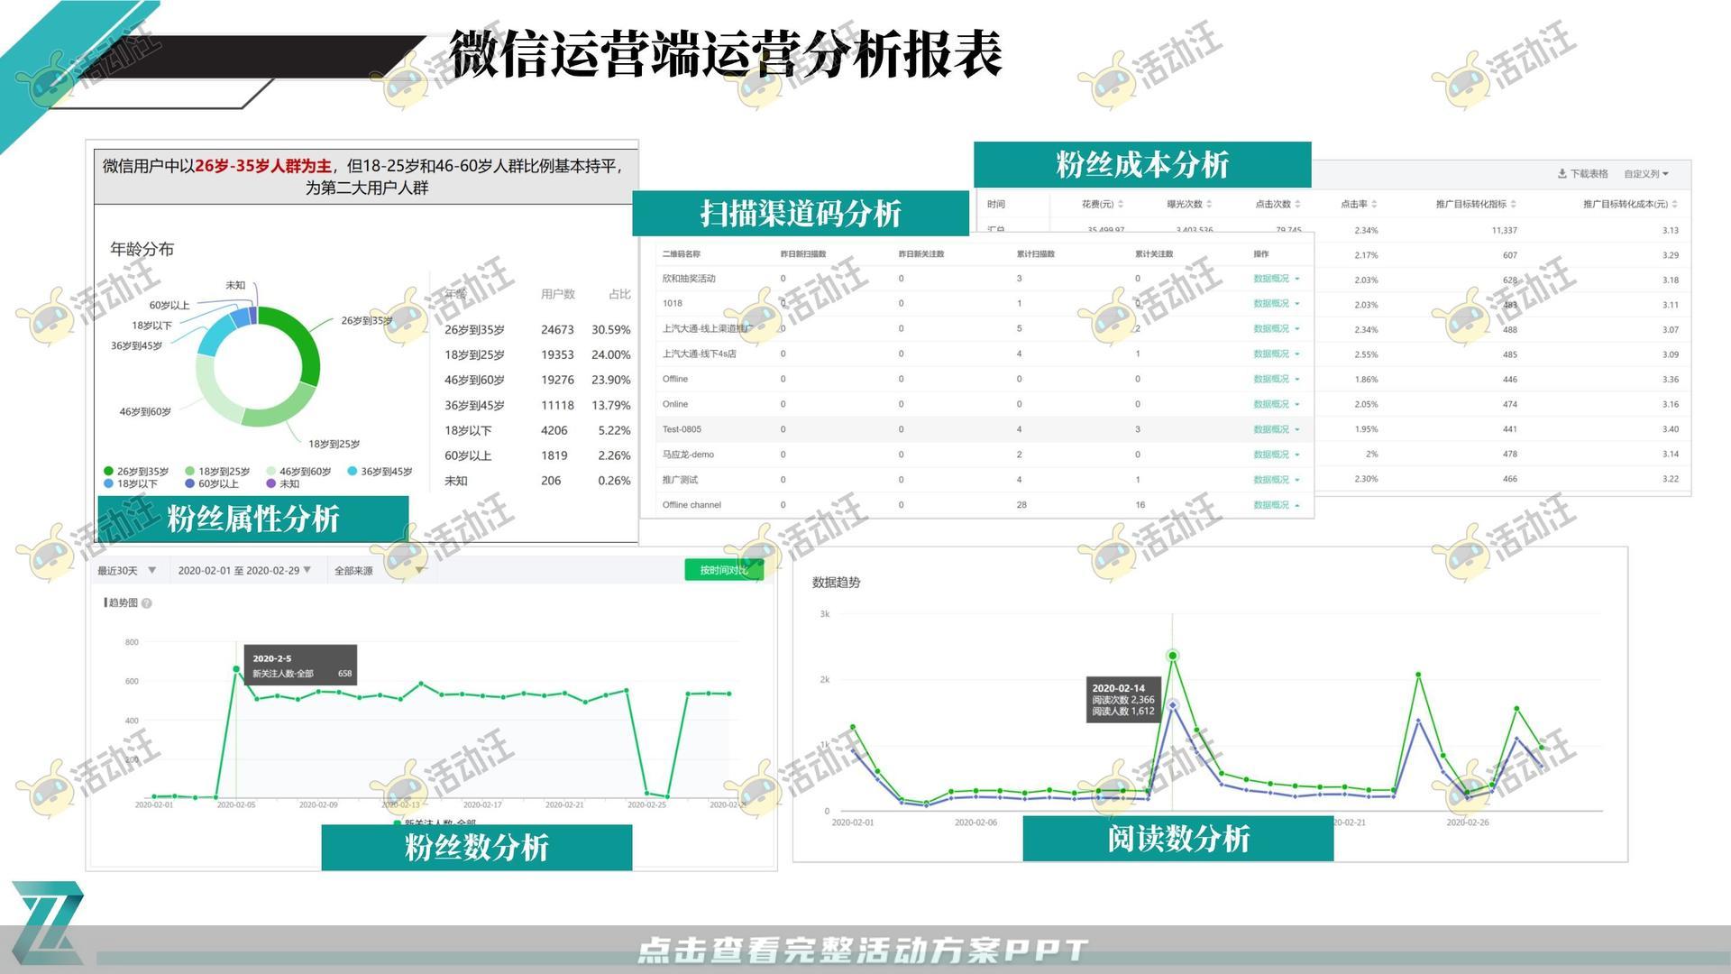Click the 累计关注数 column header
The height and width of the screenshot is (974, 1731).
point(1154,254)
